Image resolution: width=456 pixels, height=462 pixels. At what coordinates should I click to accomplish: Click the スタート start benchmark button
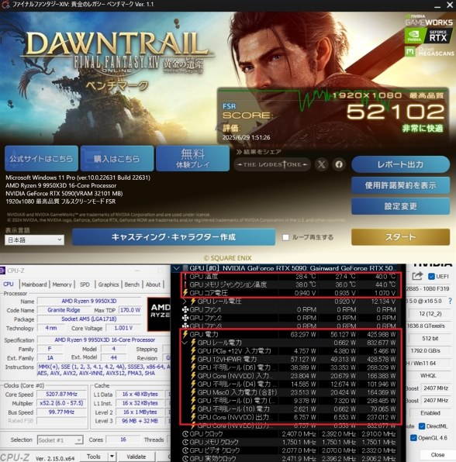[x=400, y=237]
